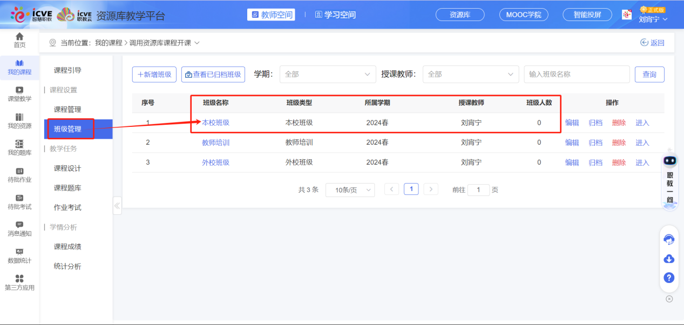Expand the 学期 semester dropdown
The height and width of the screenshot is (325, 684).
coord(328,74)
